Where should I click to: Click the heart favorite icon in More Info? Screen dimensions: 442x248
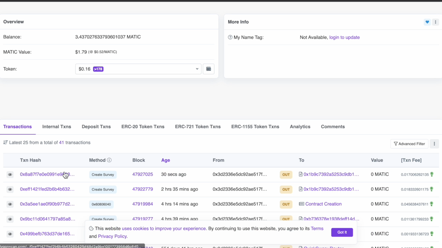pyautogui.click(x=427, y=22)
